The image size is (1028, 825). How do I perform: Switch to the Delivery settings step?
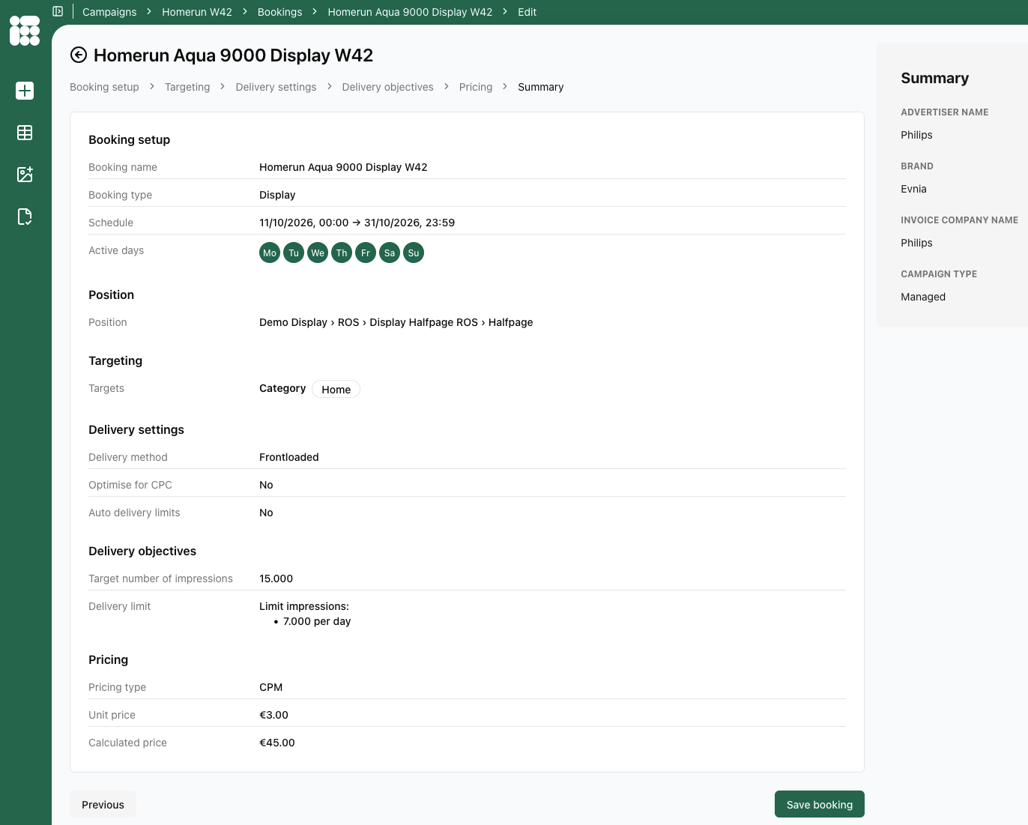pos(276,87)
